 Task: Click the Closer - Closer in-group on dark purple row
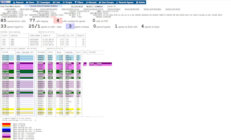pyautogui.click(x=100, y=63)
